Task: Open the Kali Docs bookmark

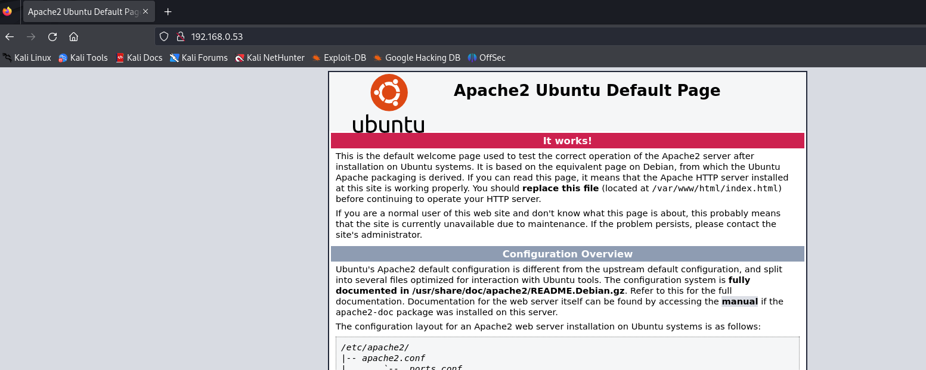Action: (139, 58)
